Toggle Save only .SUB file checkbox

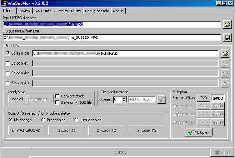57,103
